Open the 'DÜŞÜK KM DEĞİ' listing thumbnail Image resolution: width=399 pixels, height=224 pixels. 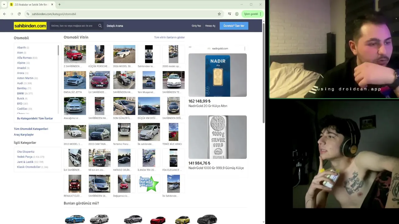pos(149,106)
